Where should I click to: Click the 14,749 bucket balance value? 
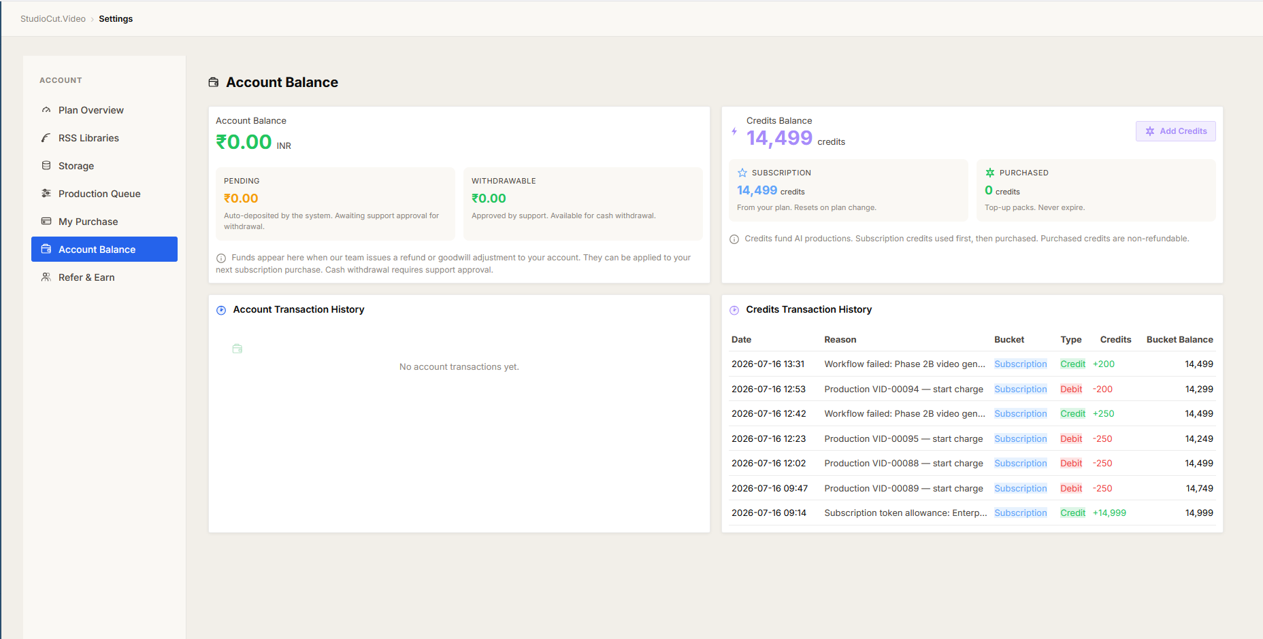click(1199, 489)
